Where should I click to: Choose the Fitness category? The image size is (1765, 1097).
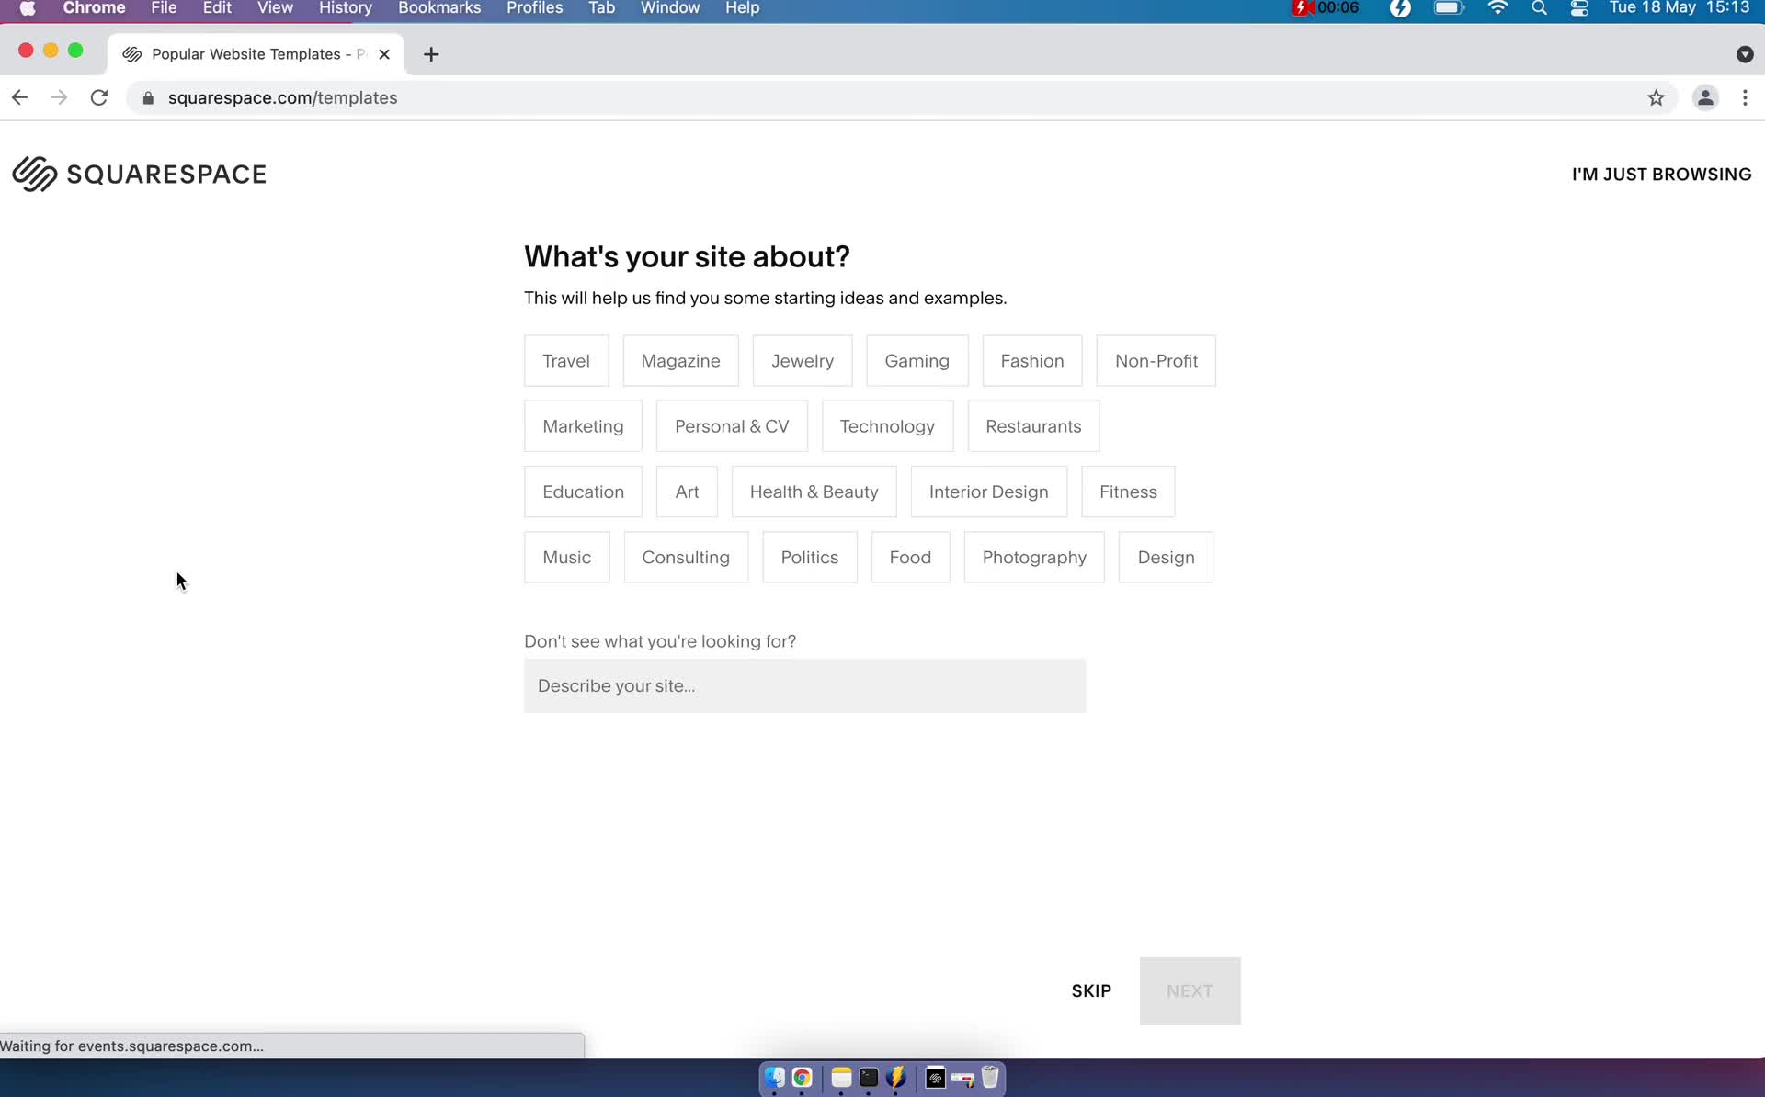point(1128,492)
